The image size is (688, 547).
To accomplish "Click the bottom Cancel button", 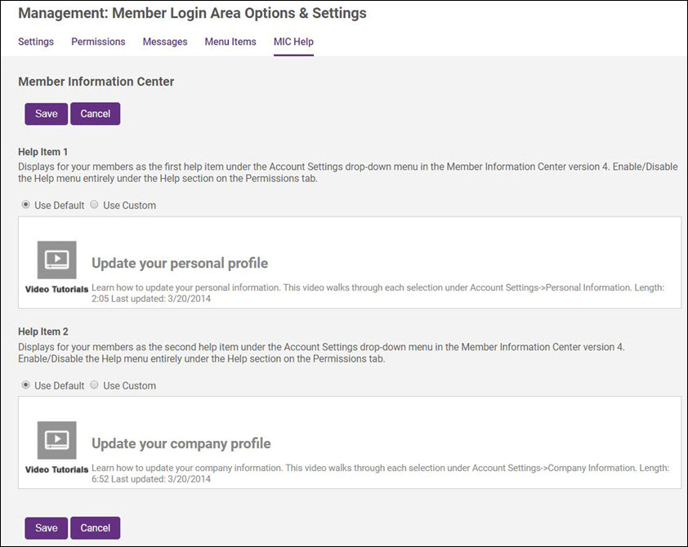I will (x=95, y=527).
